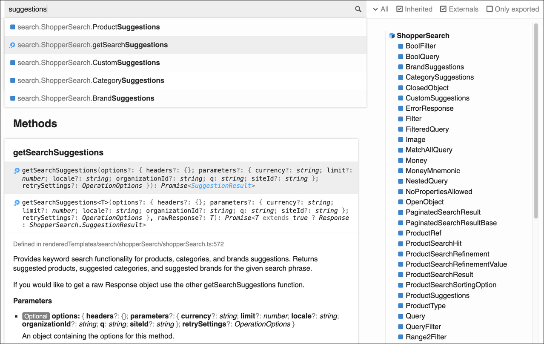Open ShopperSearch in the sidebar
This screenshot has width=544, height=344.
point(423,36)
